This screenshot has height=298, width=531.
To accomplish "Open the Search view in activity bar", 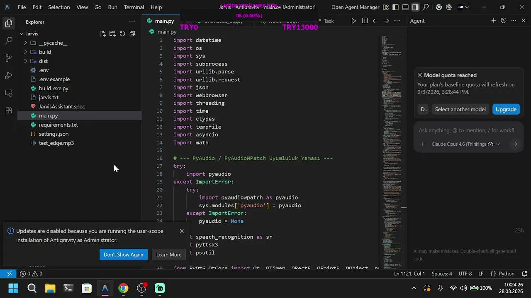I will click(x=9, y=41).
